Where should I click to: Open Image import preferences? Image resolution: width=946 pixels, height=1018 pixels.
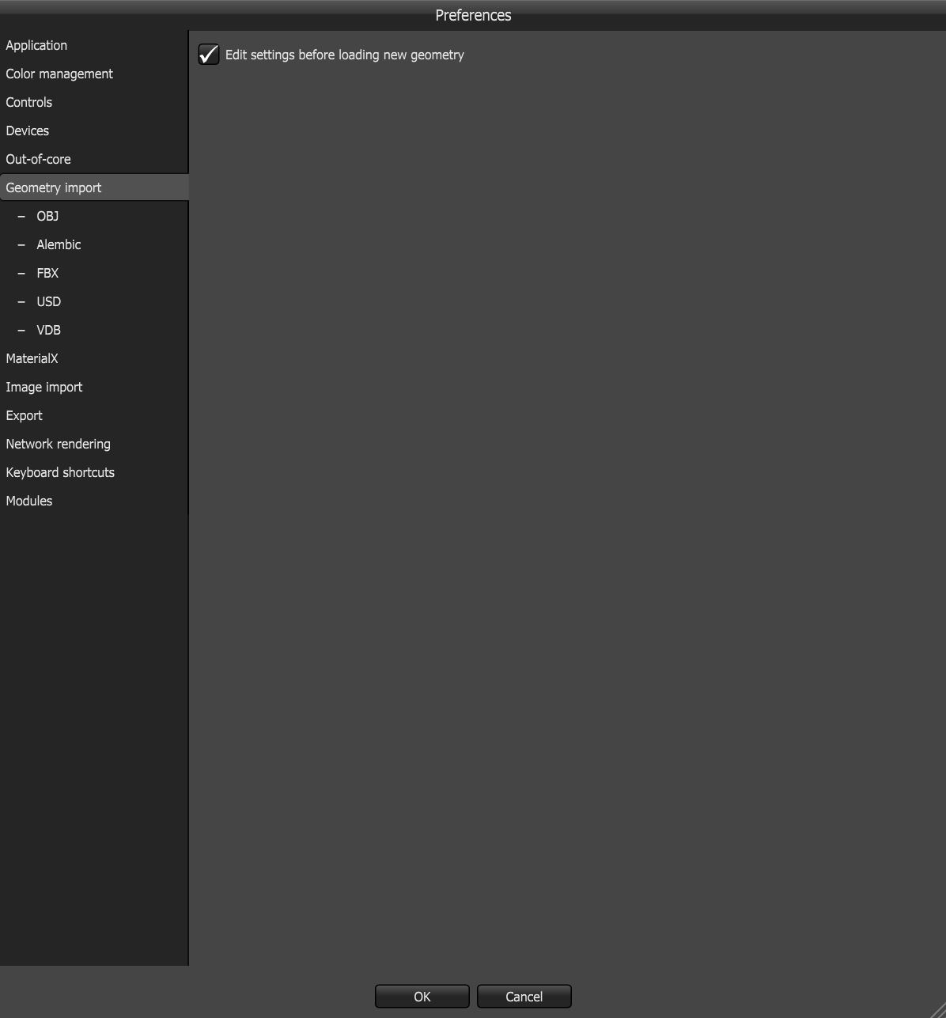(x=93, y=387)
